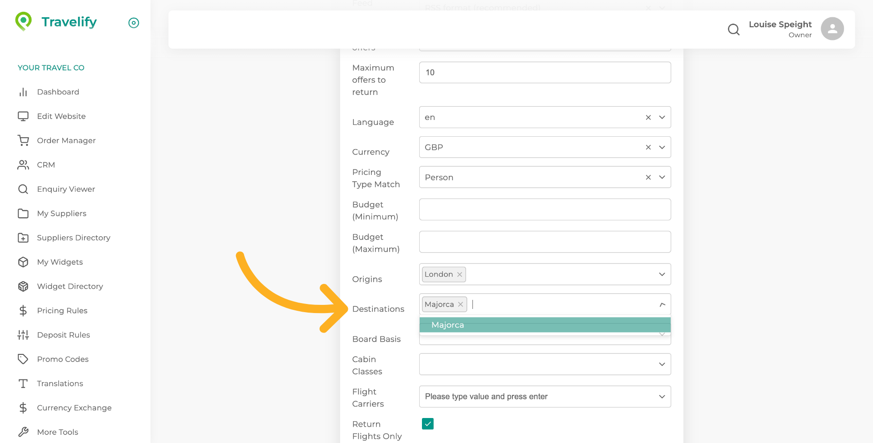Image resolution: width=873 pixels, height=443 pixels.
Task: Remove the London origin tag
Action: pos(460,274)
